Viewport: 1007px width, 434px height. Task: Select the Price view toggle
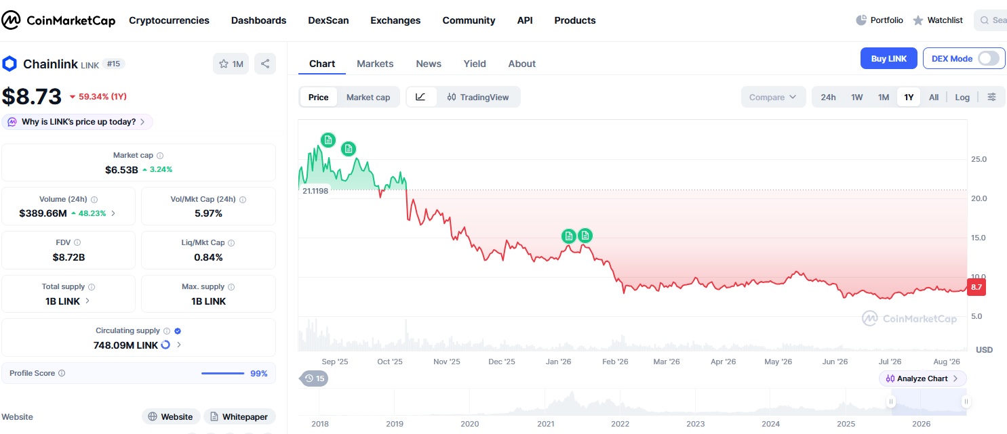coord(318,97)
